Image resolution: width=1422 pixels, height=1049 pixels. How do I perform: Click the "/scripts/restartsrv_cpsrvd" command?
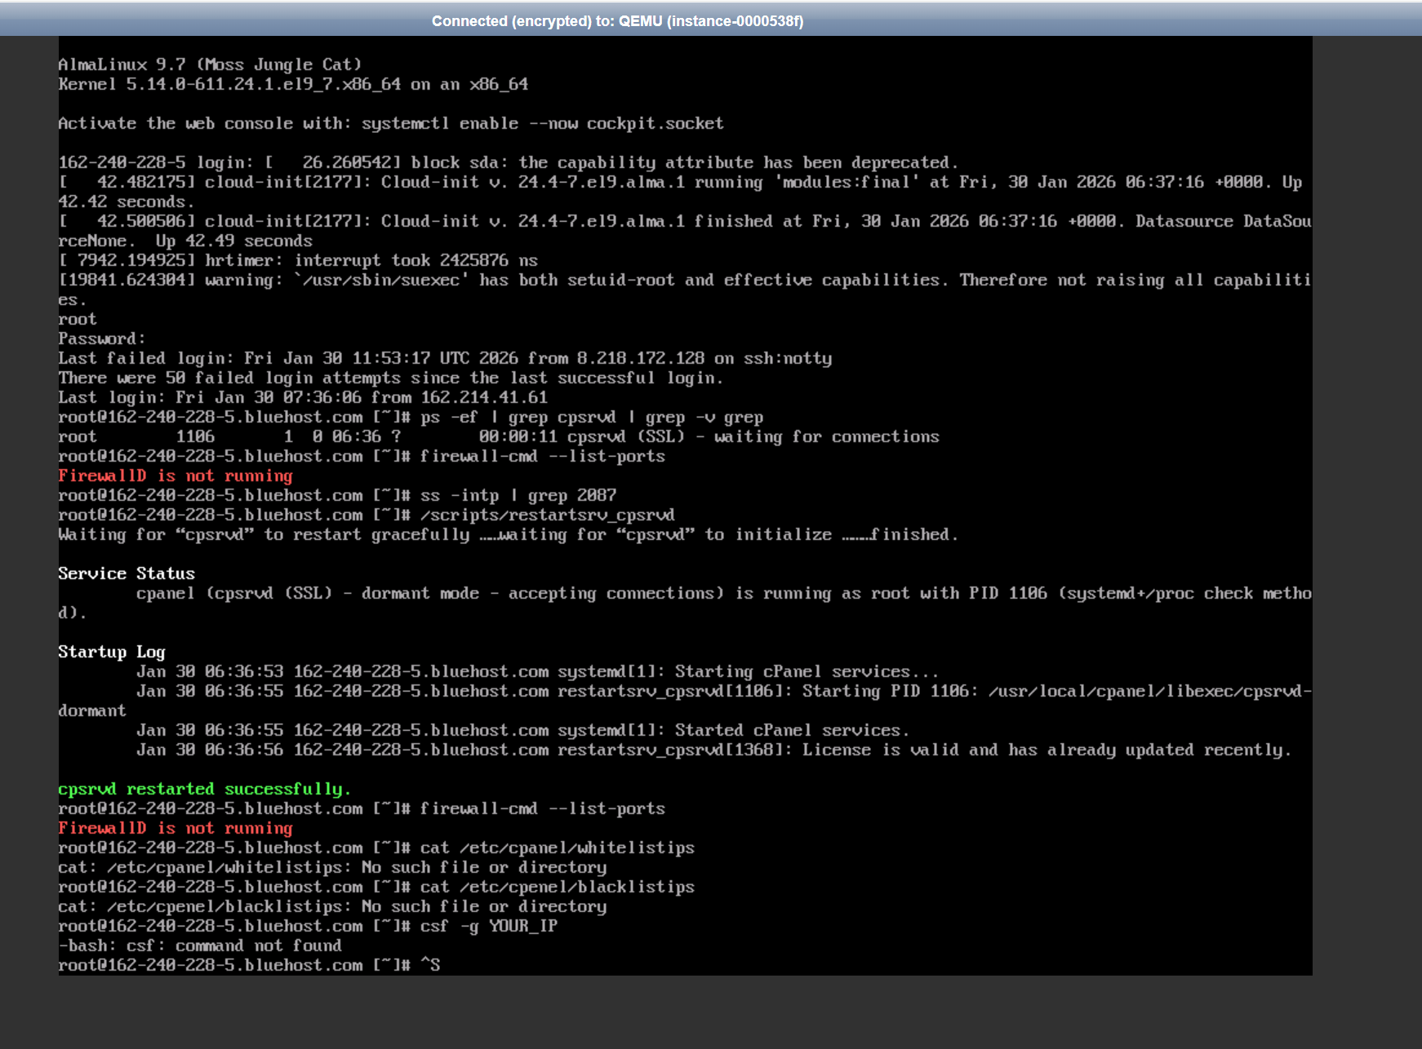pos(548,515)
